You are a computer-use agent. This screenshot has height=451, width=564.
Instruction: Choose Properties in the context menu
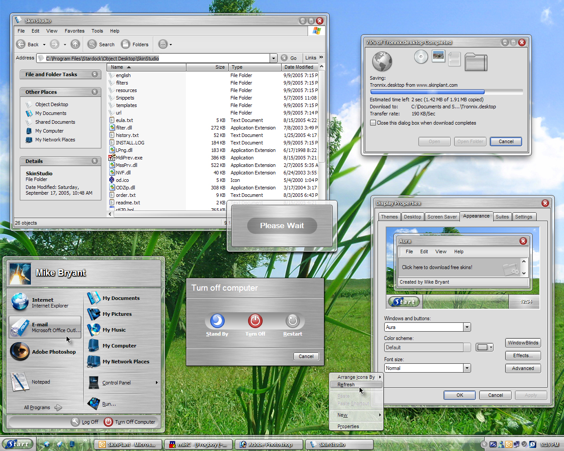click(x=356, y=426)
